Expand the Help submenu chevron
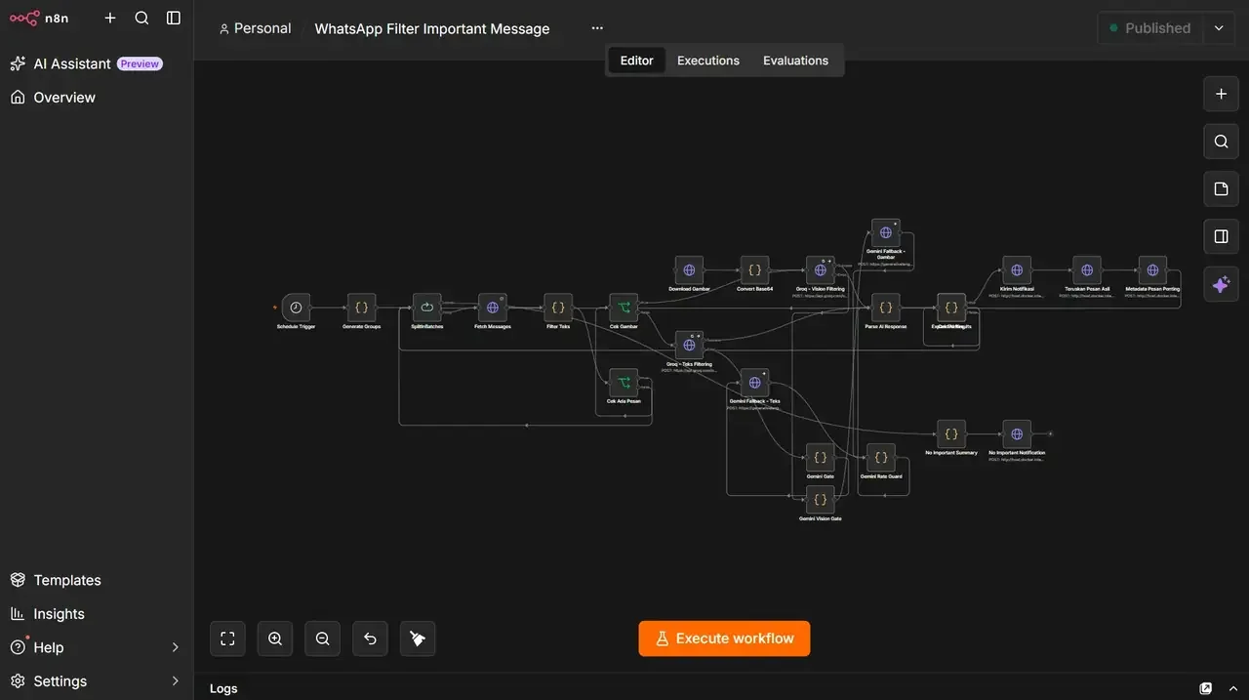1249x700 pixels. 176,647
